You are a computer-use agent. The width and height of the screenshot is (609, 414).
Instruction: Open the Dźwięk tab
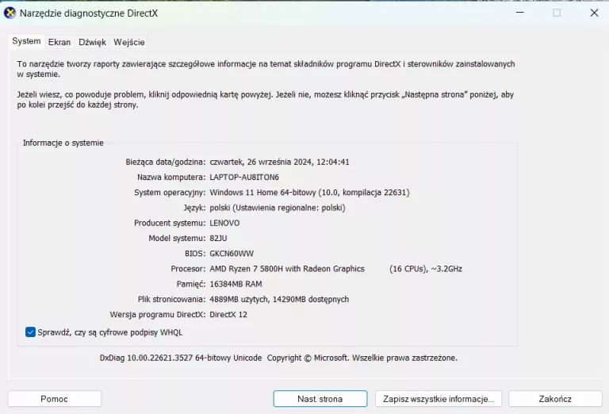click(92, 42)
